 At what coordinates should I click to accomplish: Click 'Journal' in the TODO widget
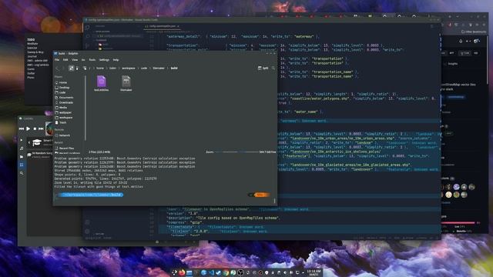[x=32, y=56]
